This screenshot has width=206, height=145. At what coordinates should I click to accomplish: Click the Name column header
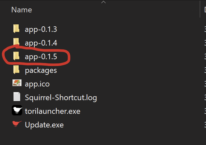pos(22,10)
